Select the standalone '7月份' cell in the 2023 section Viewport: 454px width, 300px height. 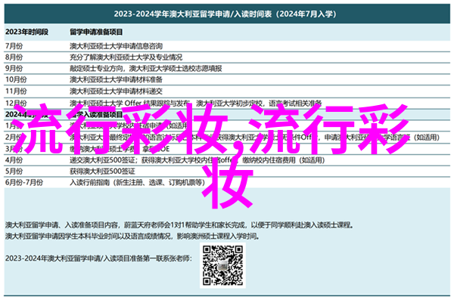click(x=14, y=46)
